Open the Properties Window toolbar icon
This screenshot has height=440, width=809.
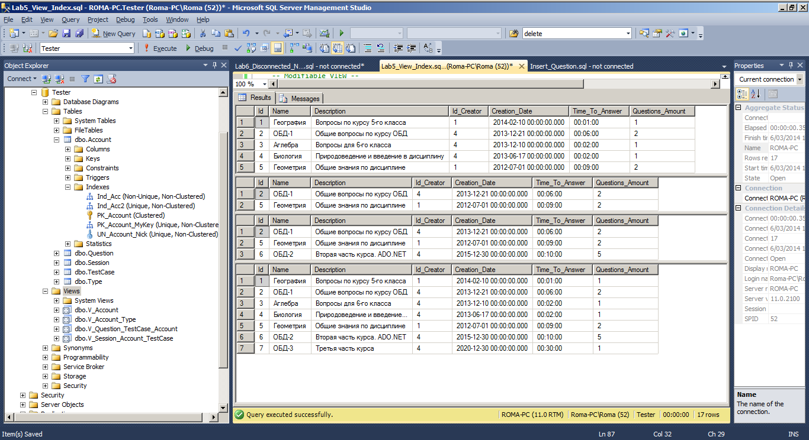pyautogui.click(x=657, y=34)
